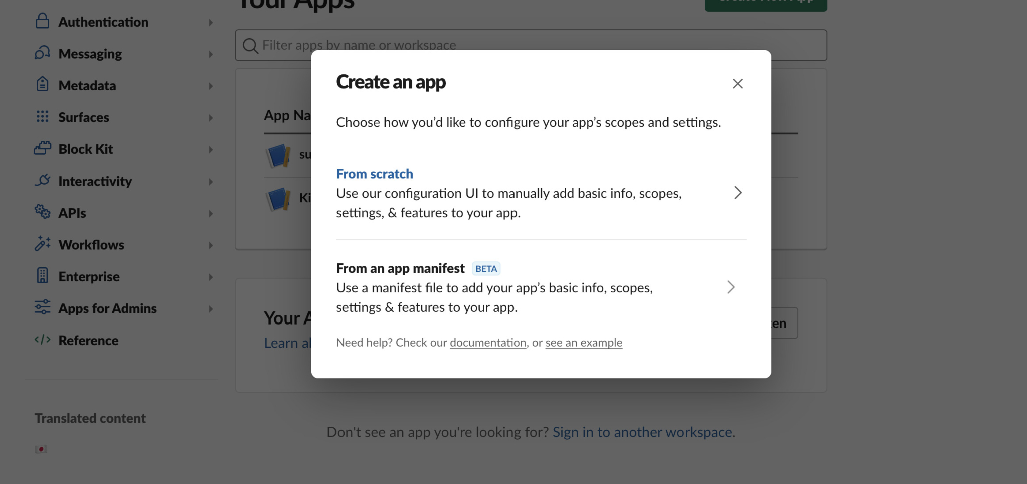Click see an example link

[x=584, y=343]
